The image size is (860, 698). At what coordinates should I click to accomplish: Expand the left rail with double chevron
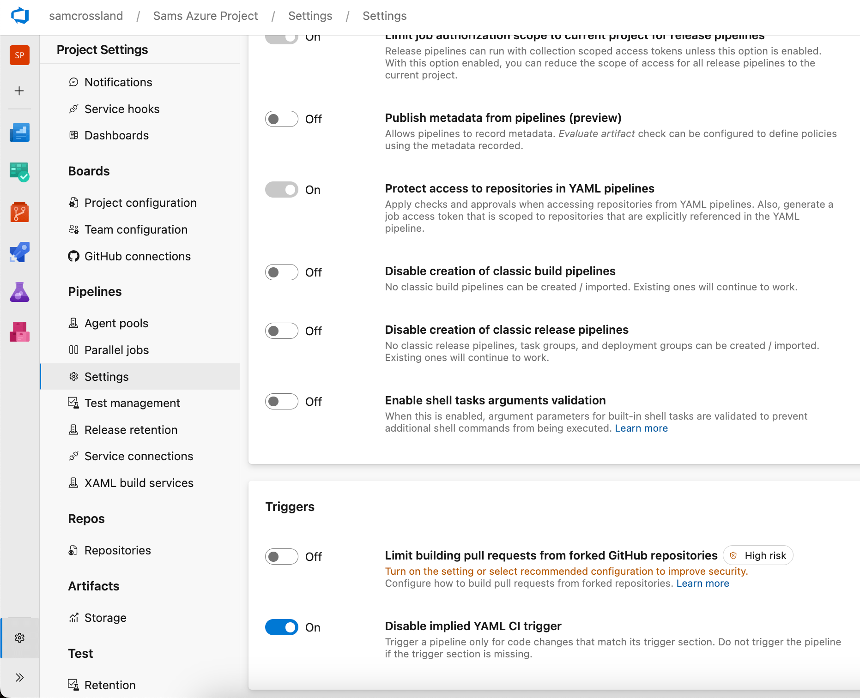(x=19, y=678)
